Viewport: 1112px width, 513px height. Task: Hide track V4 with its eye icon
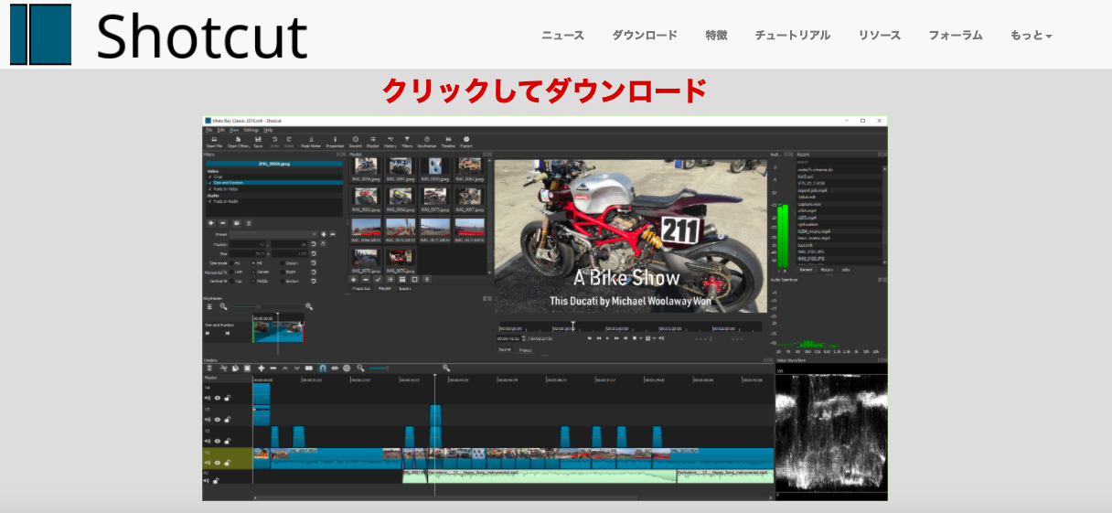click(x=217, y=398)
